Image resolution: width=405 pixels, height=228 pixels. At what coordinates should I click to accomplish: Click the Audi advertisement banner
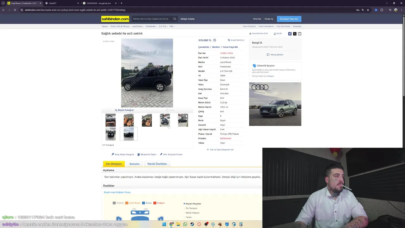tap(275, 104)
